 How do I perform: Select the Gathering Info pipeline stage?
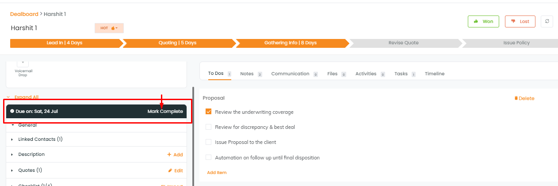click(292, 43)
